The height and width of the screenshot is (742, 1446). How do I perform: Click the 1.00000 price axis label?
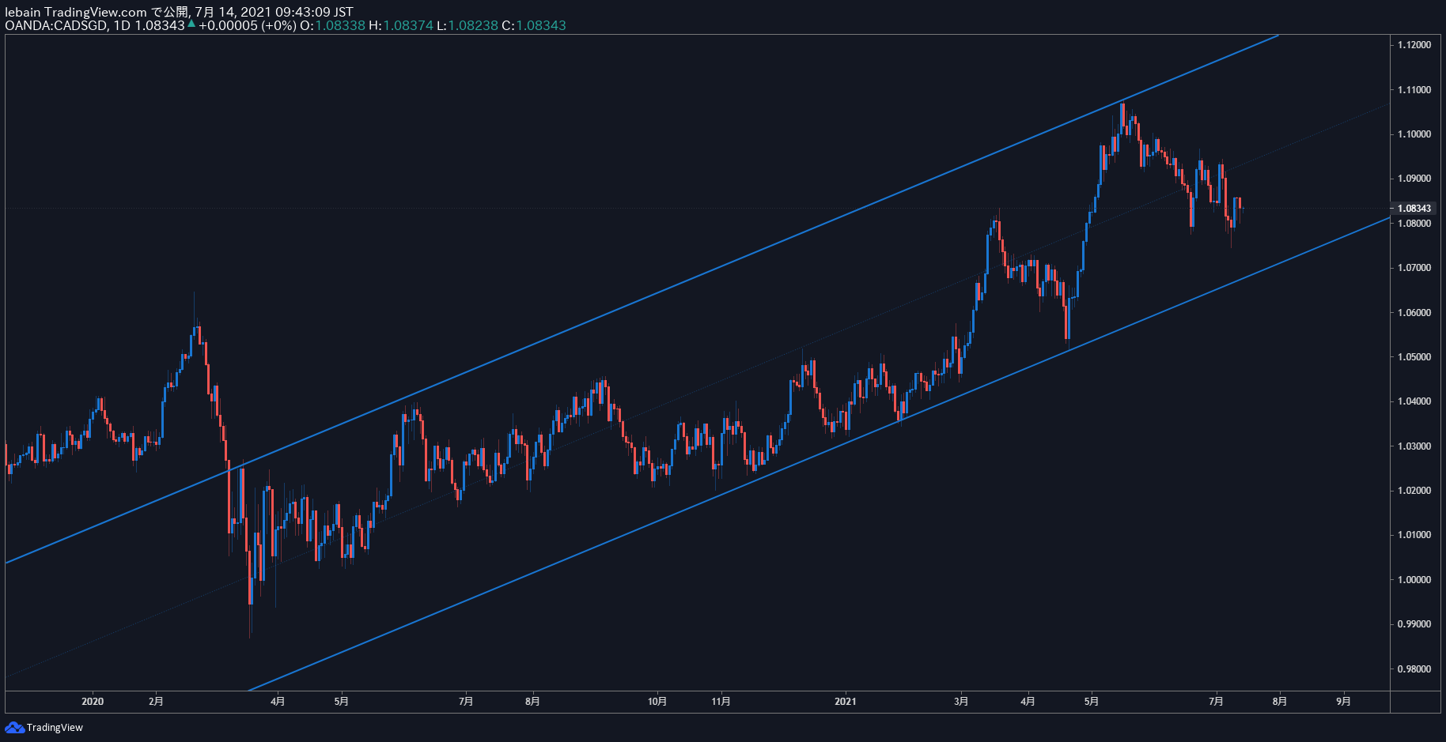[x=1414, y=580]
